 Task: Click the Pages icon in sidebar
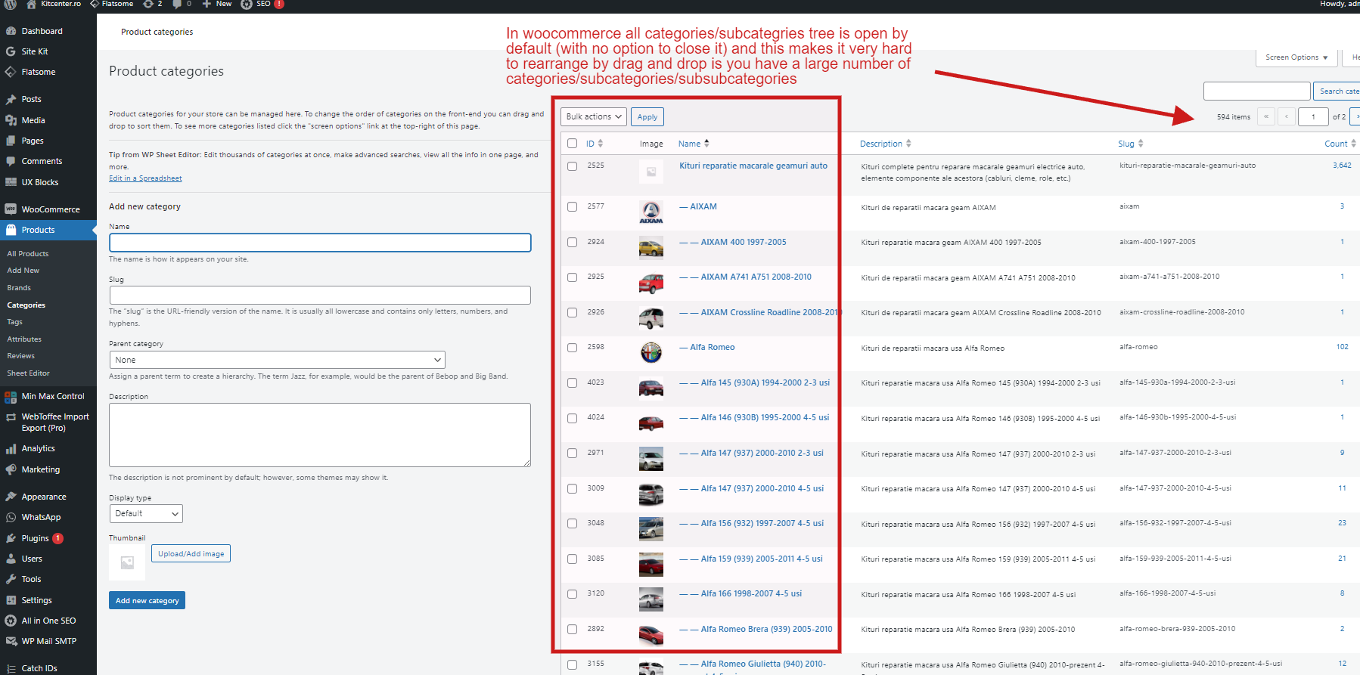tap(11, 141)
